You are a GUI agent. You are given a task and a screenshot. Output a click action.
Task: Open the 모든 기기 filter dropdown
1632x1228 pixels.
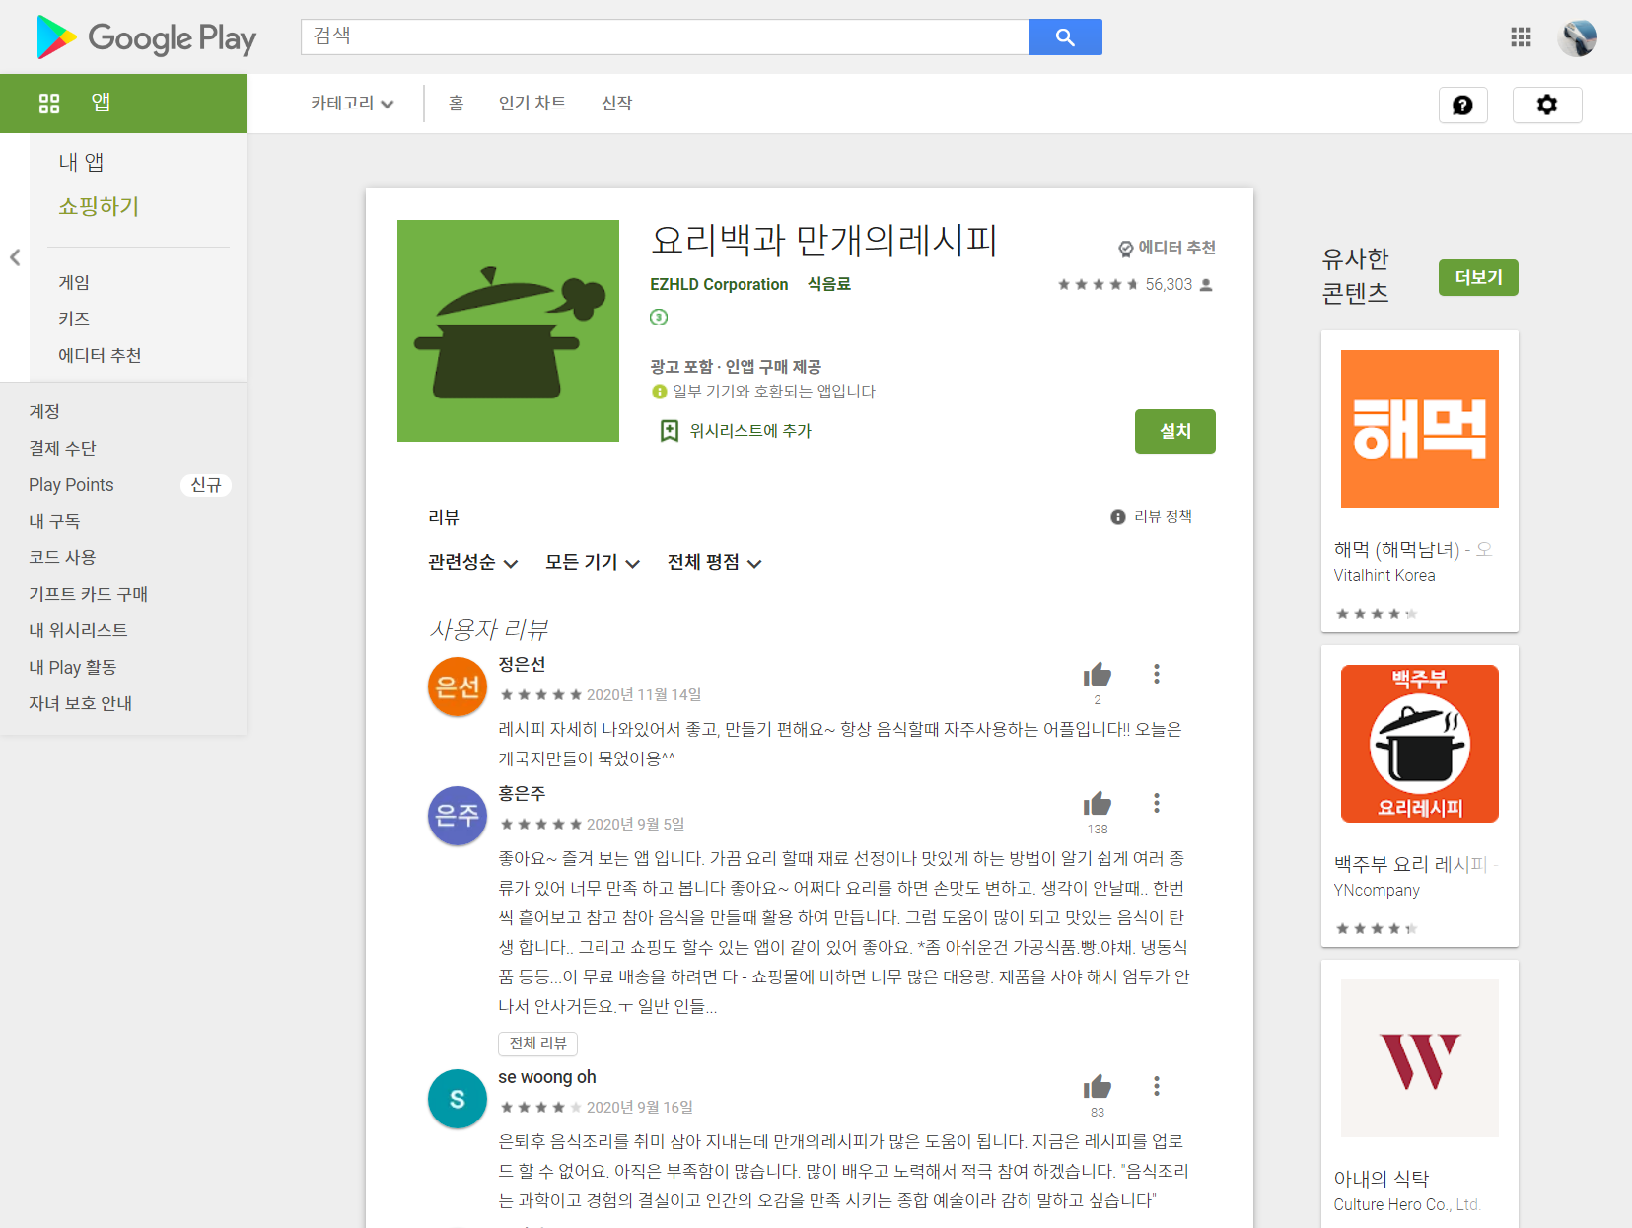[x=593, y=563]
